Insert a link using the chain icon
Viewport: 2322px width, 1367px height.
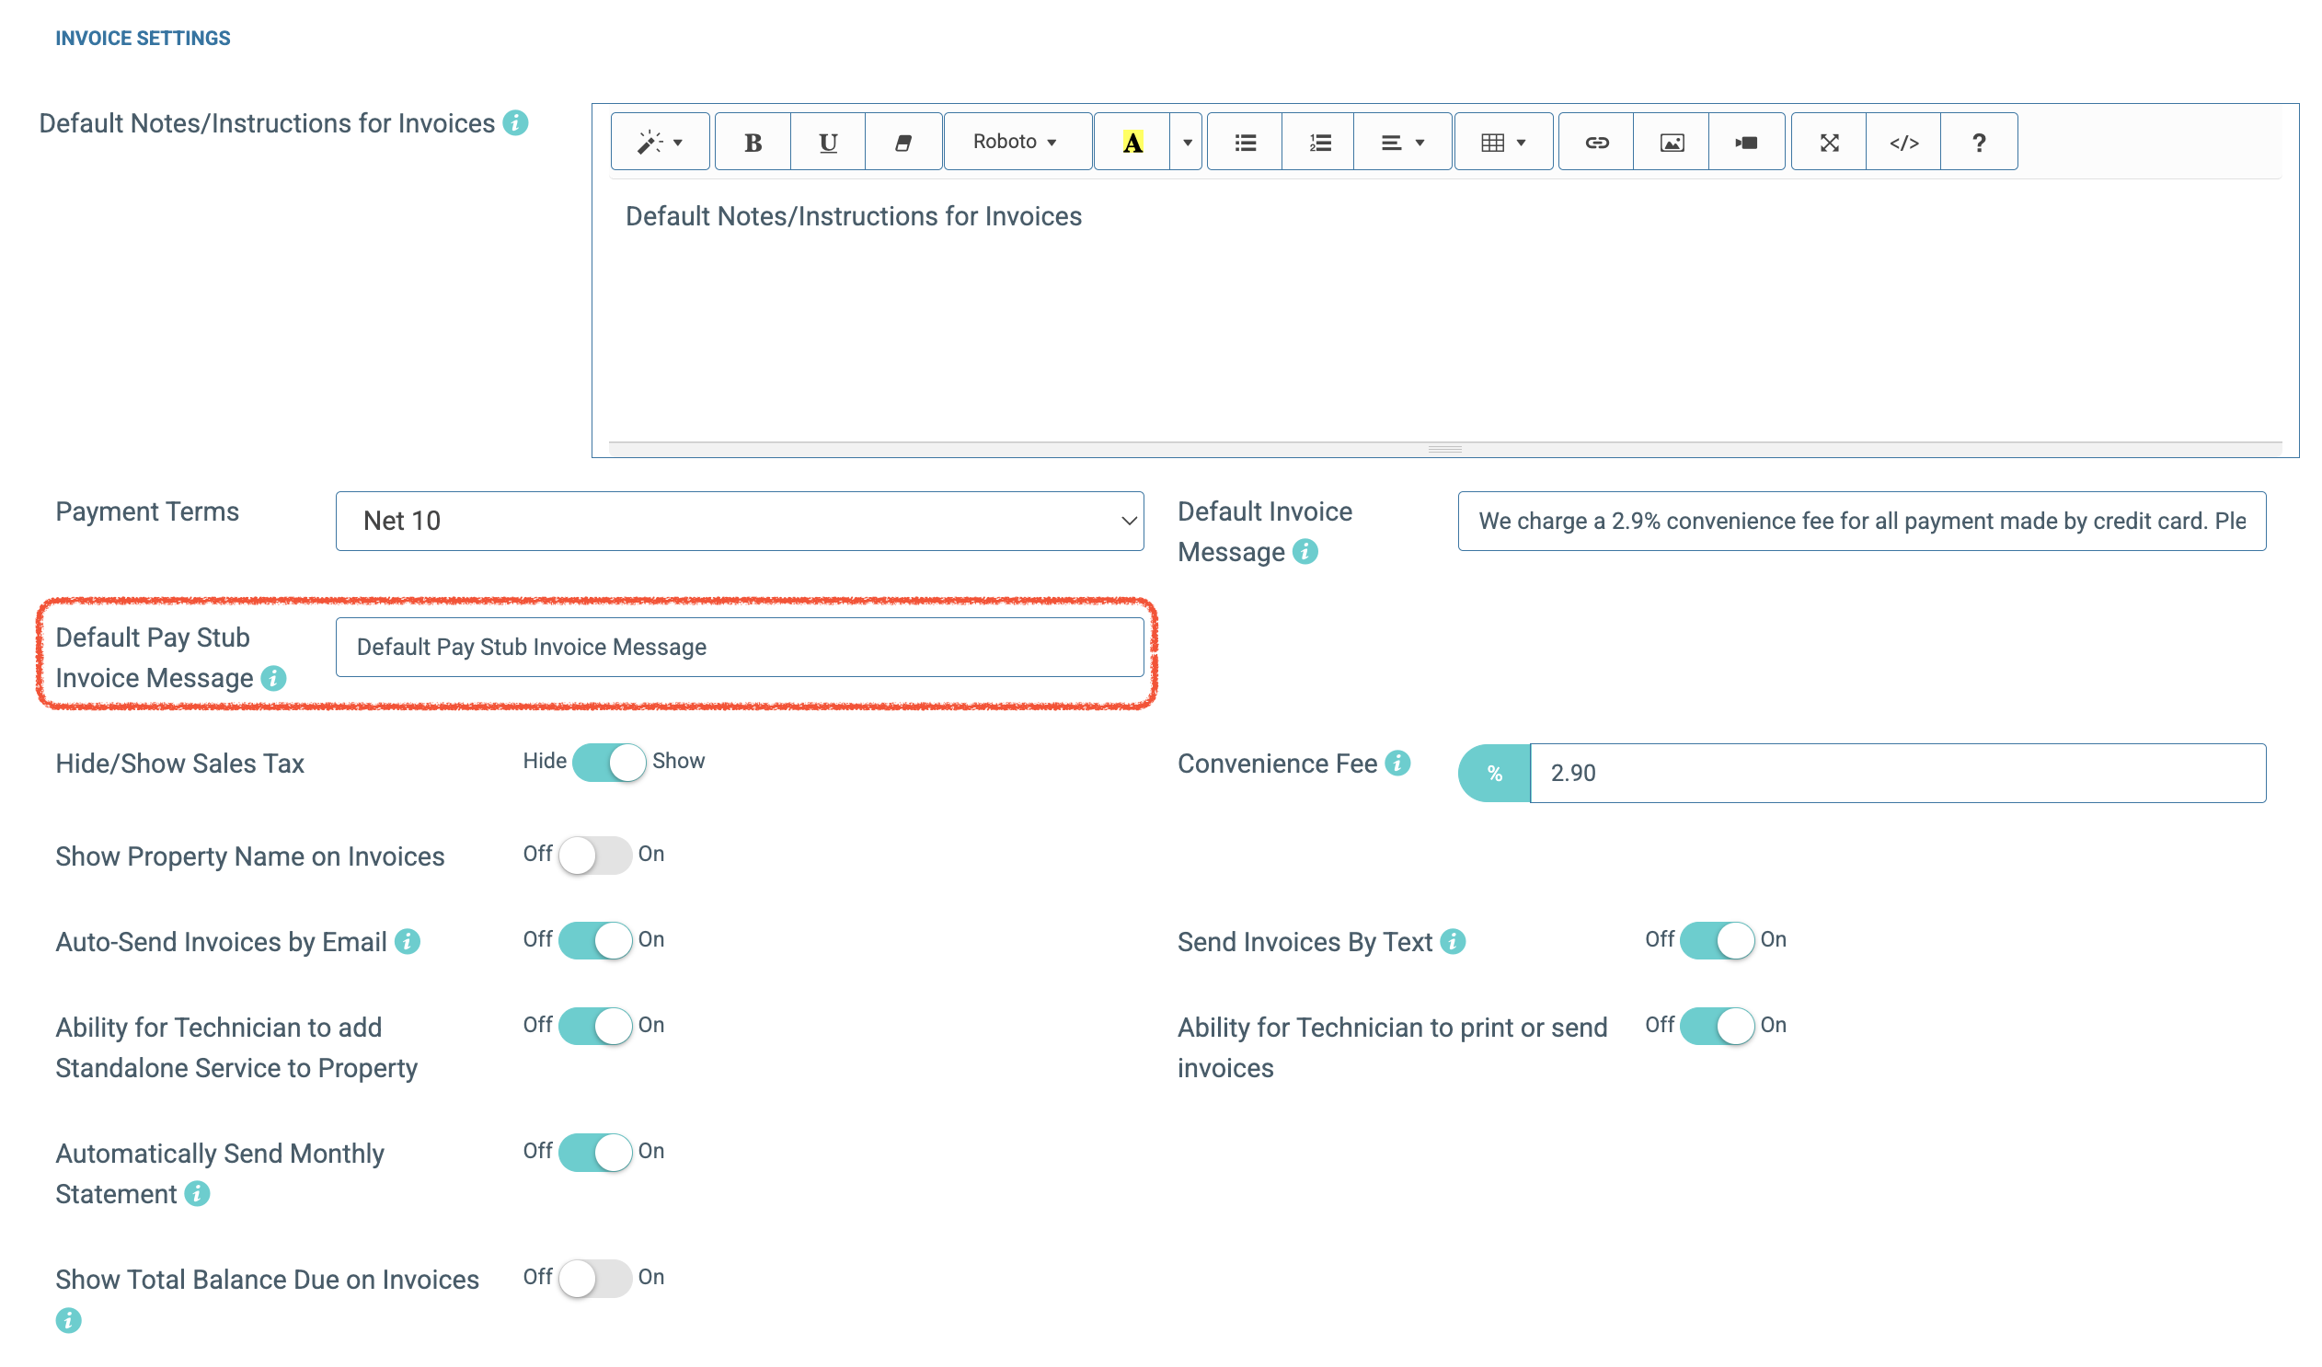pyautogui.click(x=1596, y=142)
